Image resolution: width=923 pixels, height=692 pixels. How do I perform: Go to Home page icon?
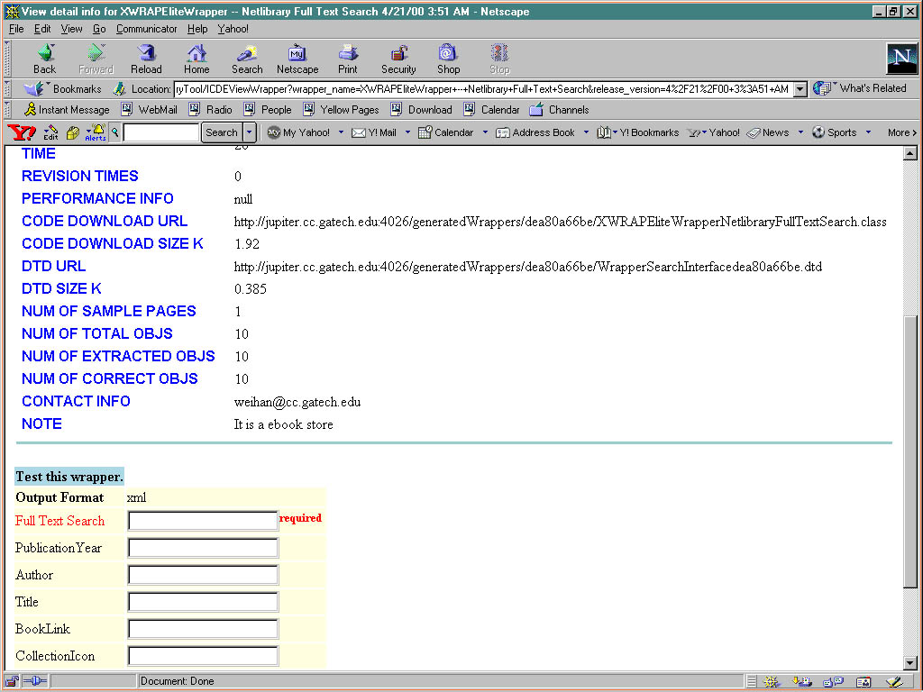196,59
